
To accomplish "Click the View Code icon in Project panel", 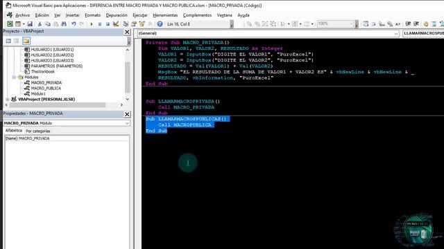I will 8,41.
